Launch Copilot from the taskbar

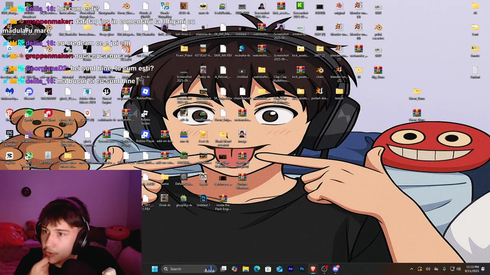point(235,269)
